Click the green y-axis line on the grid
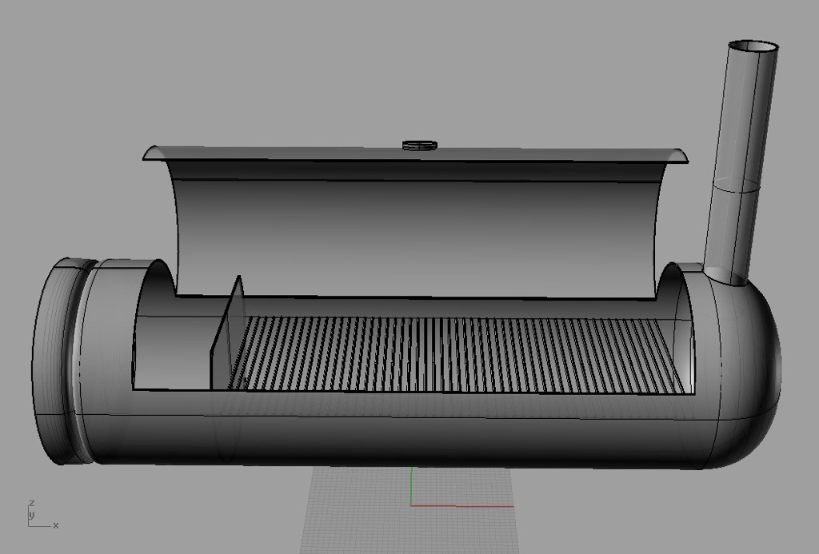 click(x=412, y=487)
